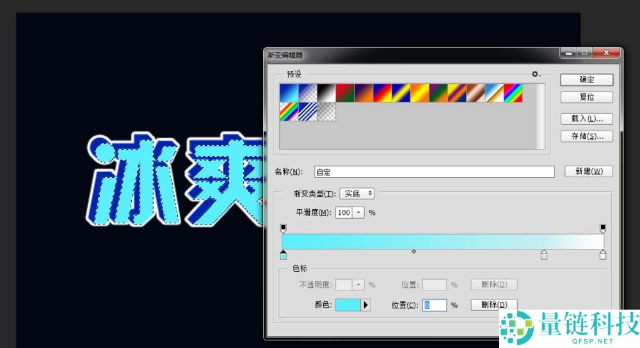Open the gradient type dropdown
Viewport: 640px width, 348px height.
coord(357,193)
